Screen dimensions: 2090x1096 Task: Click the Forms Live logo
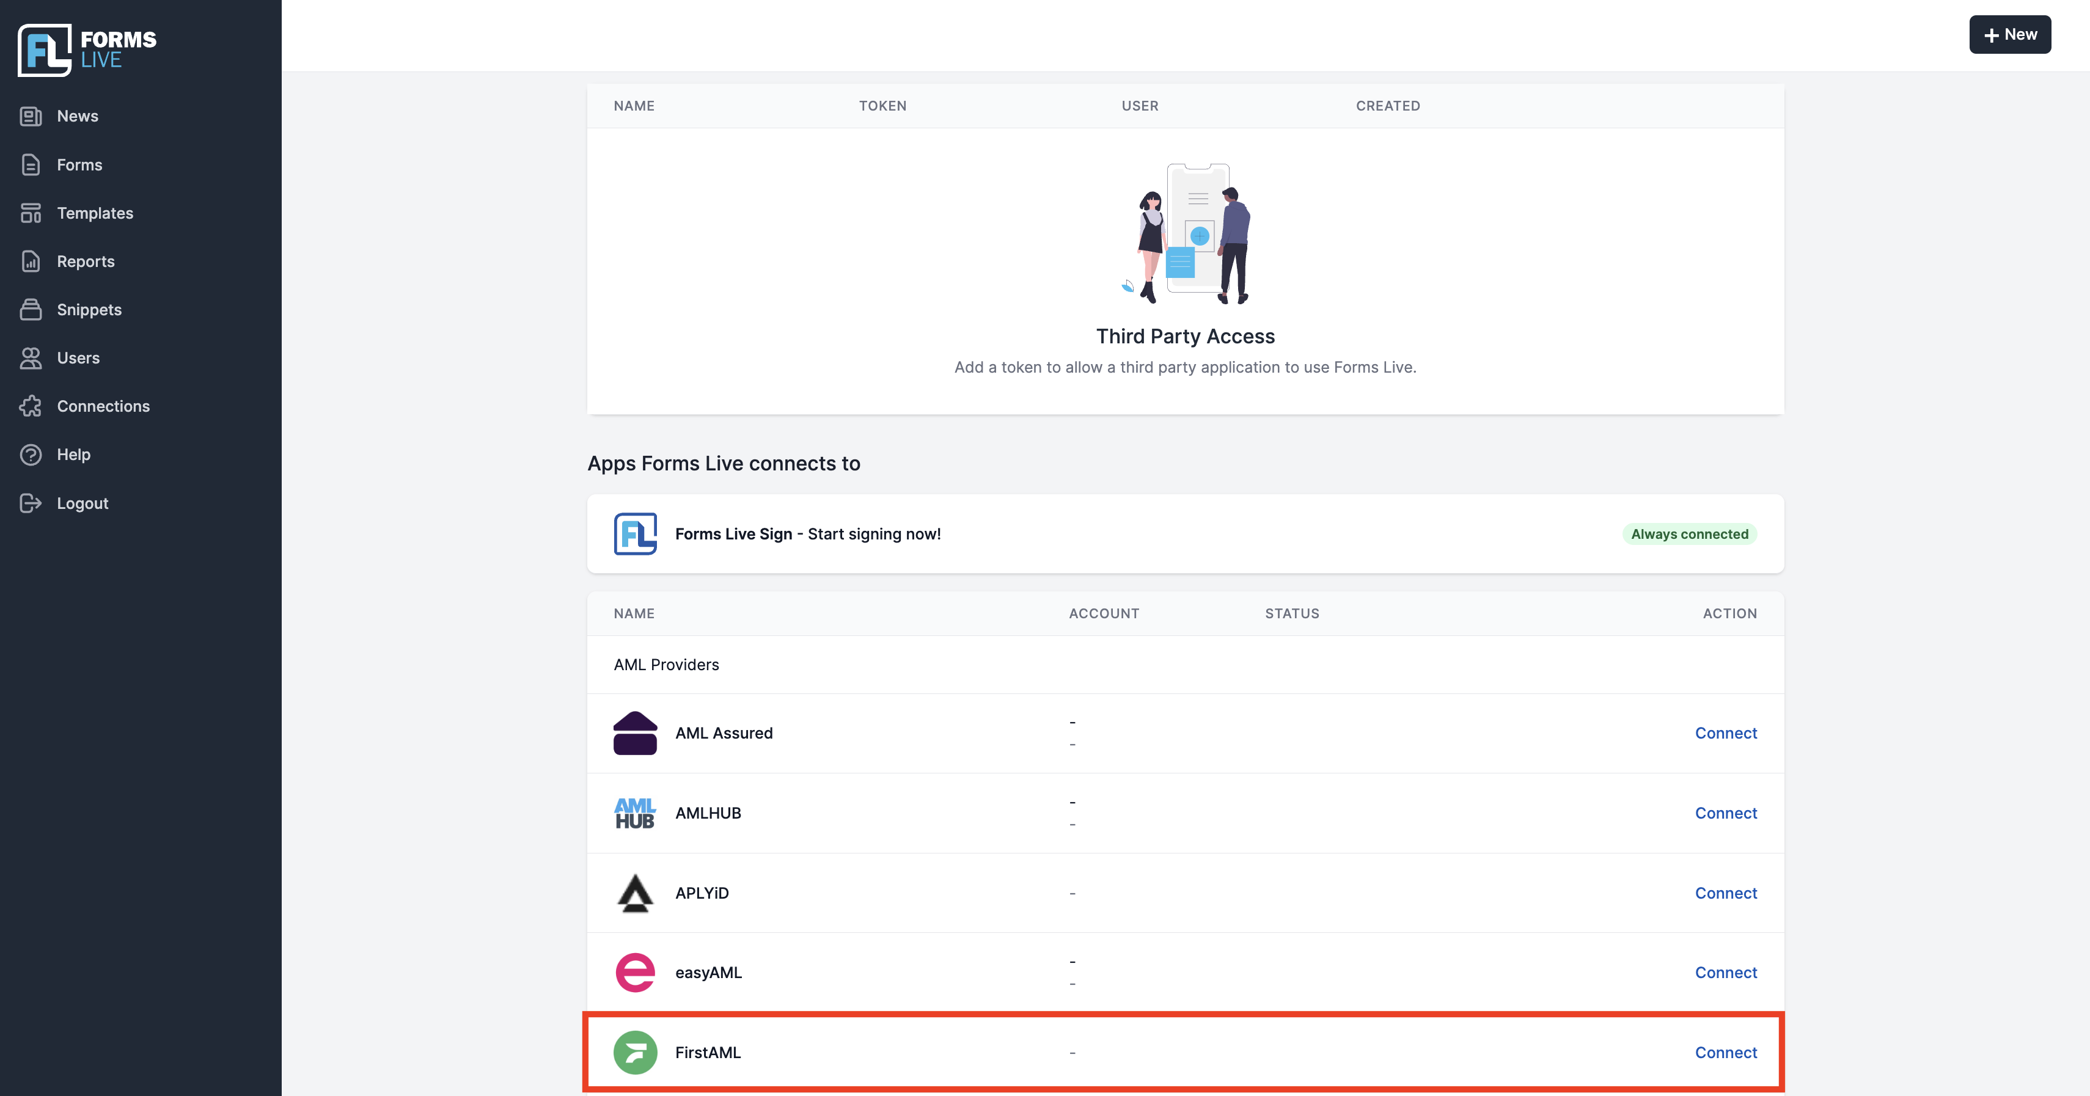tap(87, 49)
